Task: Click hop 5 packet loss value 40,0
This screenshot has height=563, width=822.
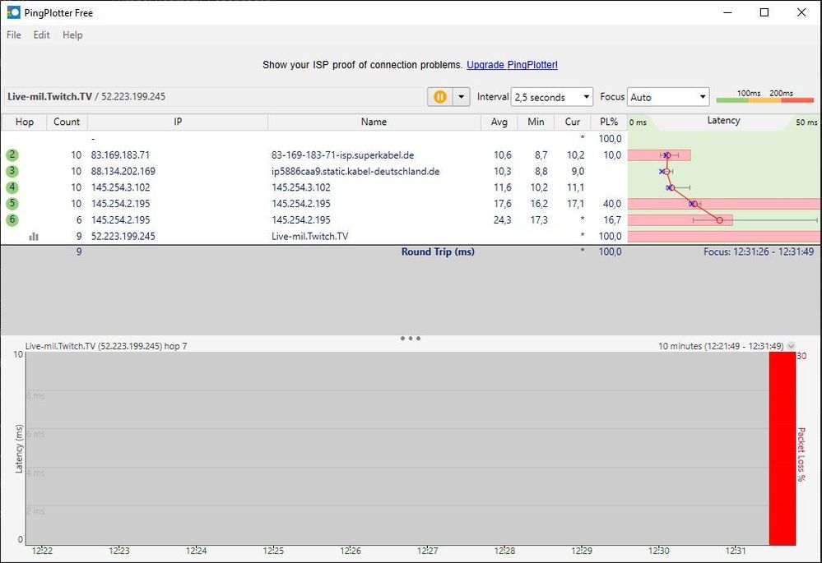Action: pyautogui.click(x=612, y=204)
